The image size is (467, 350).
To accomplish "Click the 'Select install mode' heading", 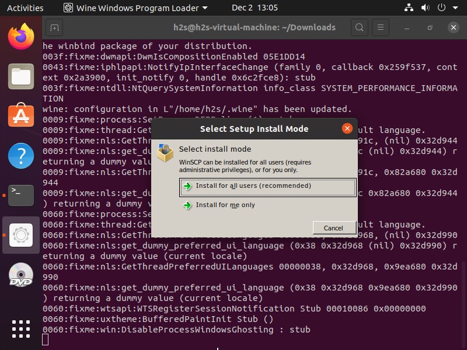I will [x=215, y=149].
